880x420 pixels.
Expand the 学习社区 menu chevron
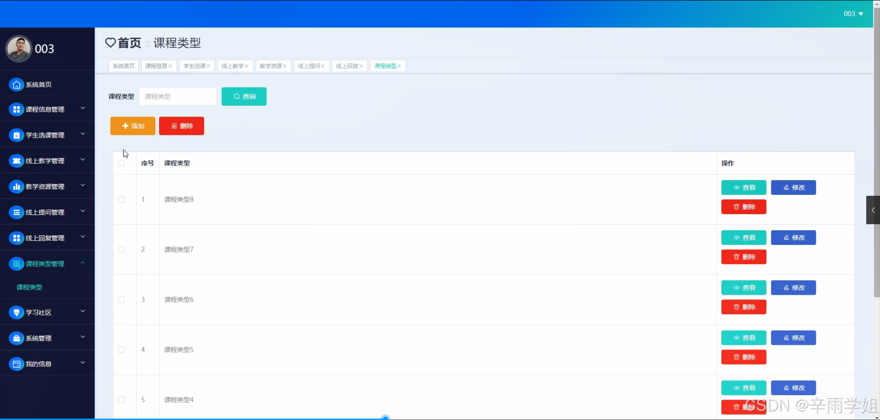(83, 311)
